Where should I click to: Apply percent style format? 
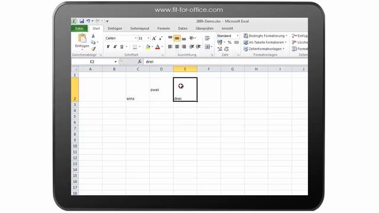point(230,43)
